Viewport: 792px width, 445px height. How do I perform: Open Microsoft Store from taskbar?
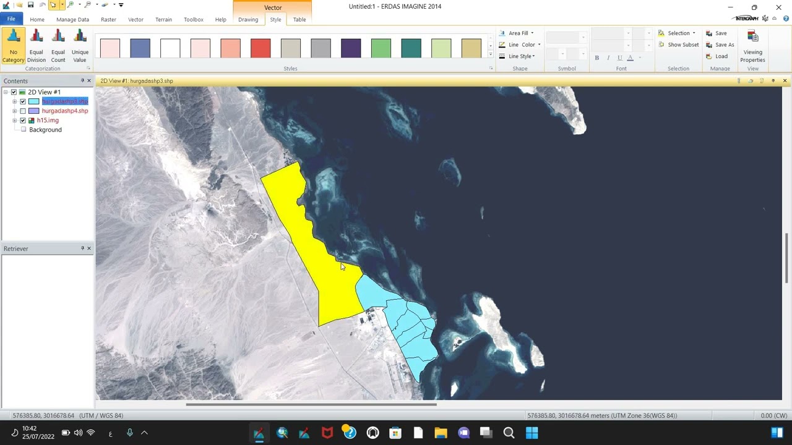point(395,433)
